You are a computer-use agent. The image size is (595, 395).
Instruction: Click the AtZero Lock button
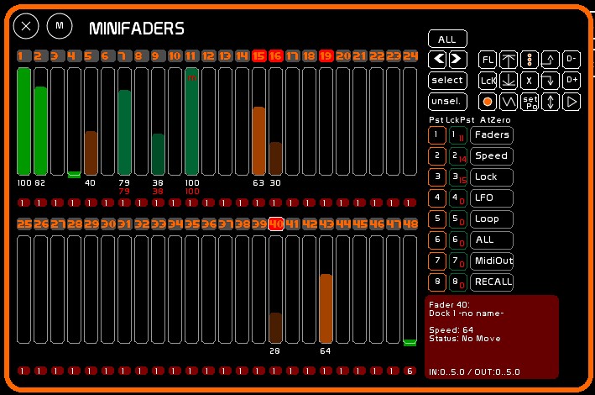(492, 177)
